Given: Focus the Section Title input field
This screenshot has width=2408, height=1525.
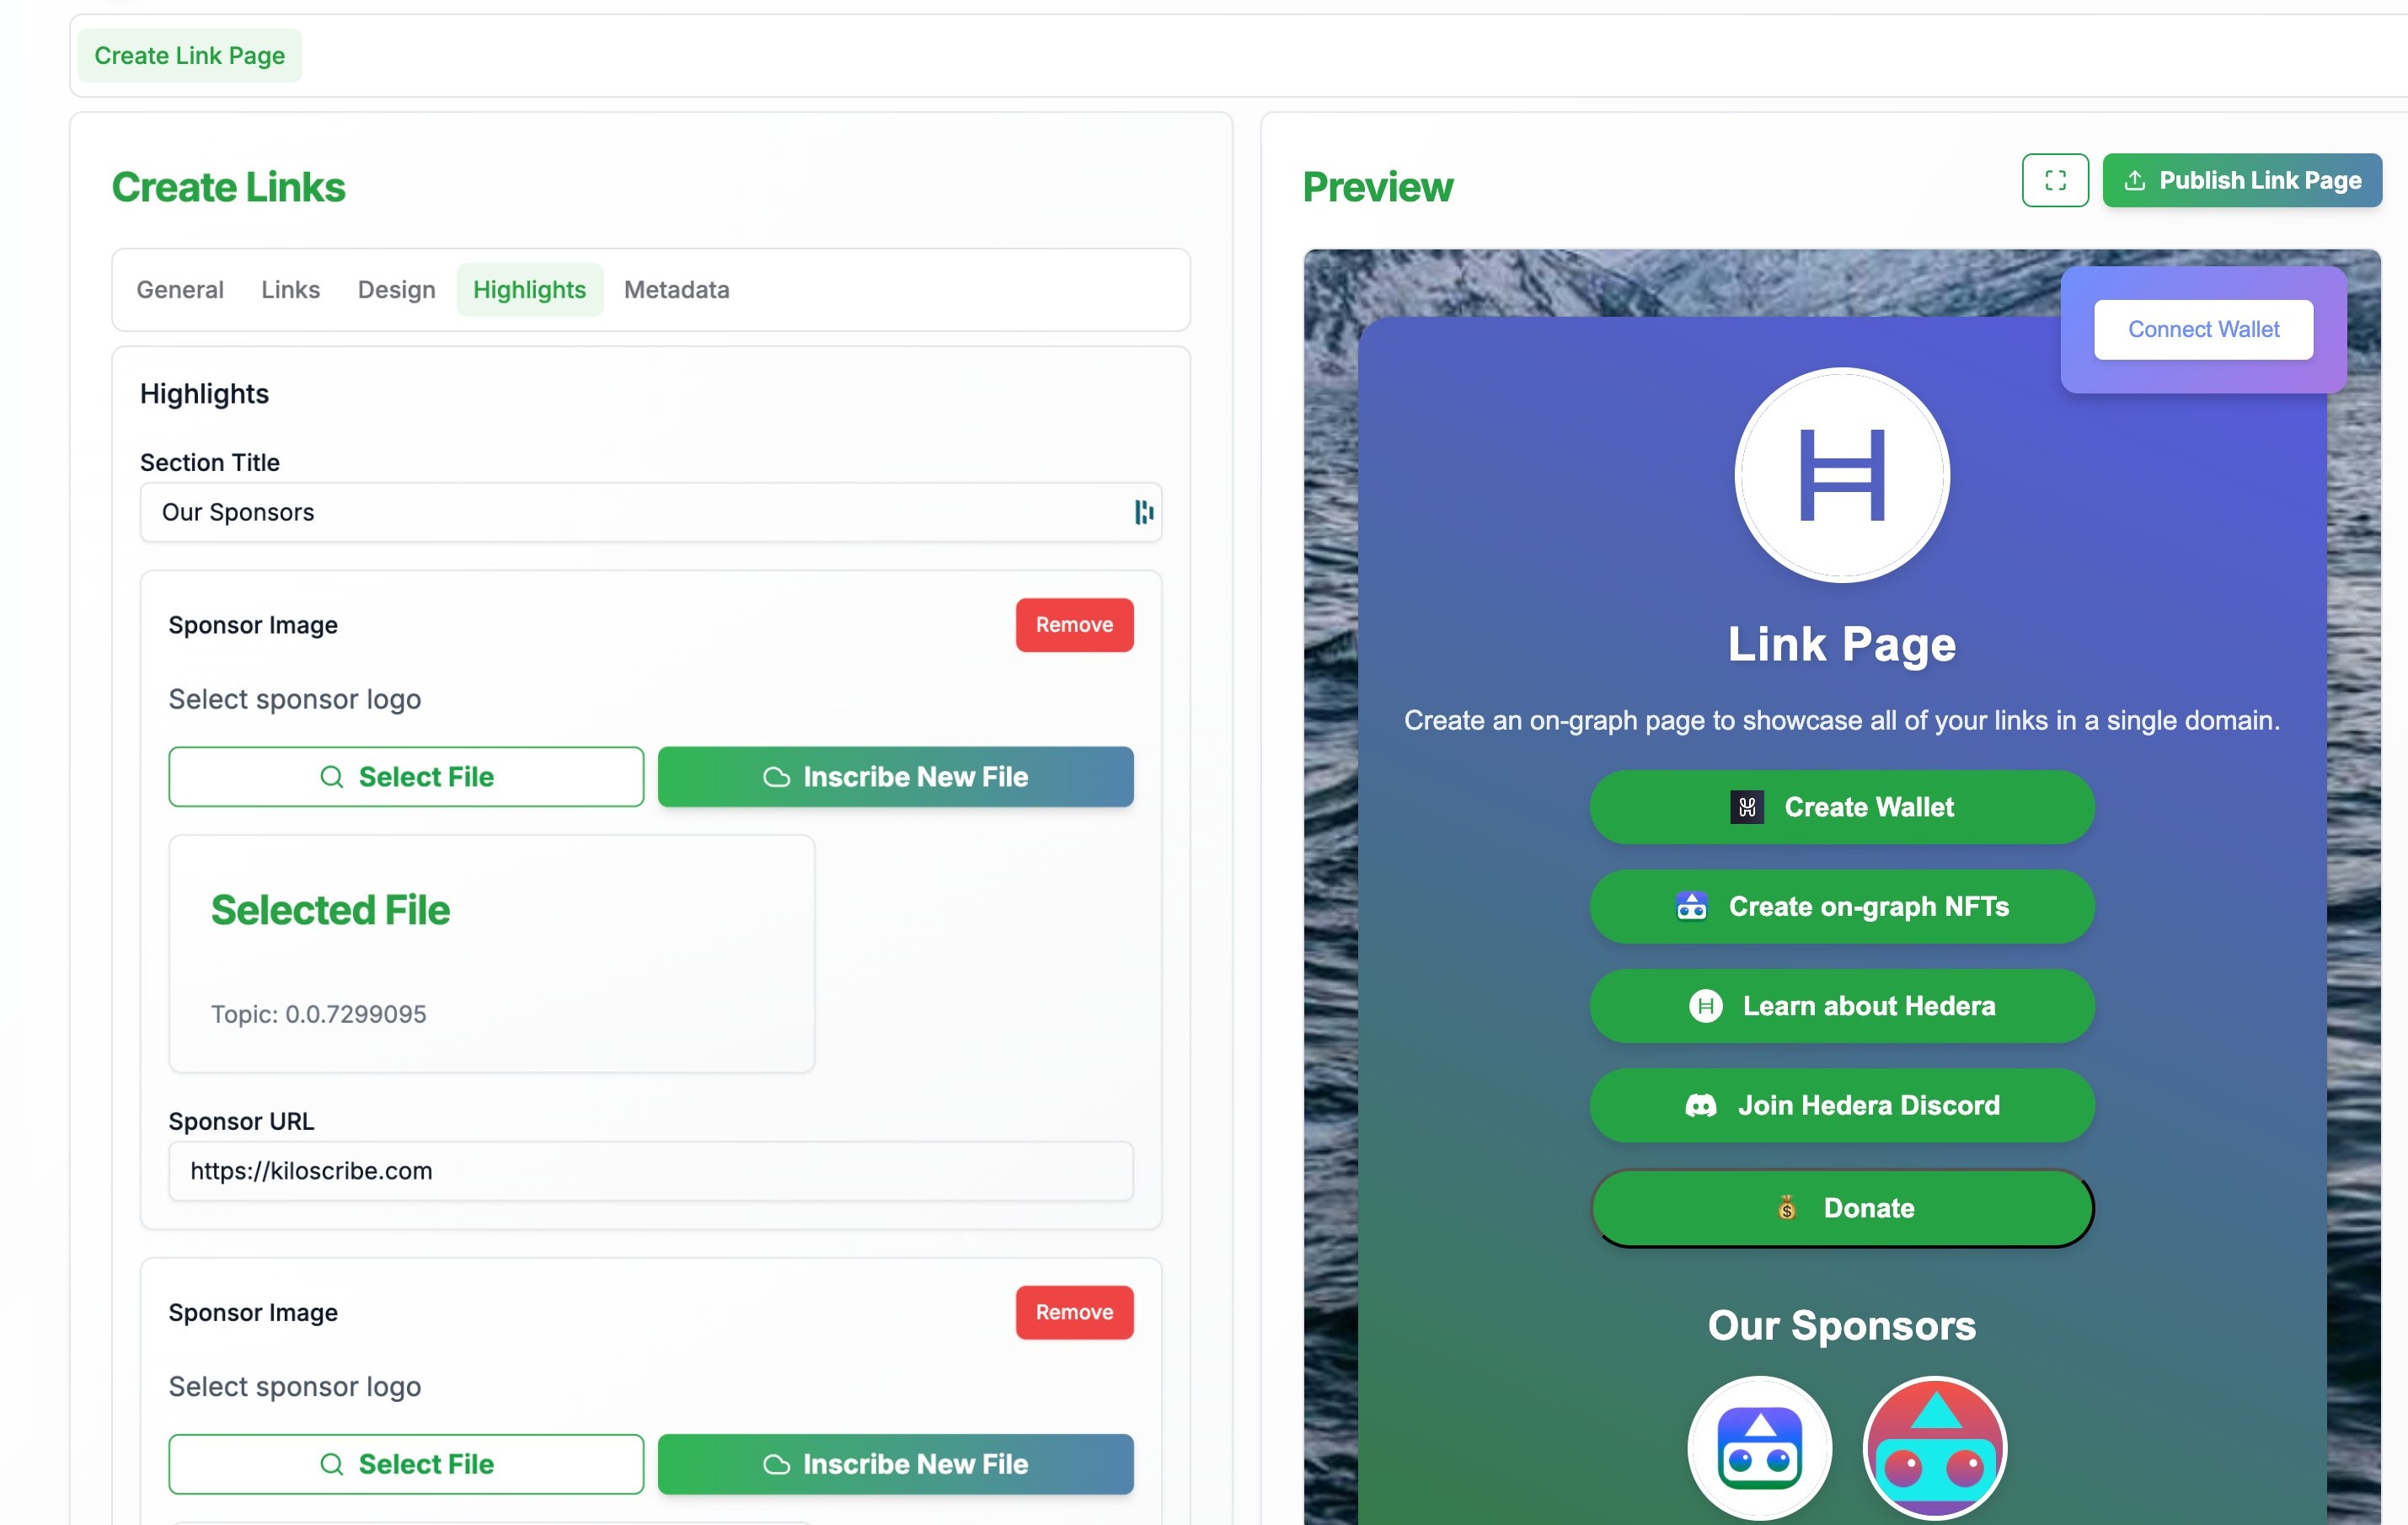Looking at the screenshot, I should [x=650, y=512].
